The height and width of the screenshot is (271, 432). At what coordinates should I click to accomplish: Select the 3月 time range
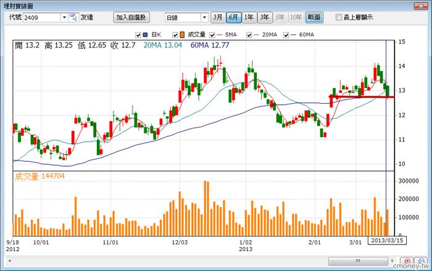[x=218, y=17]
